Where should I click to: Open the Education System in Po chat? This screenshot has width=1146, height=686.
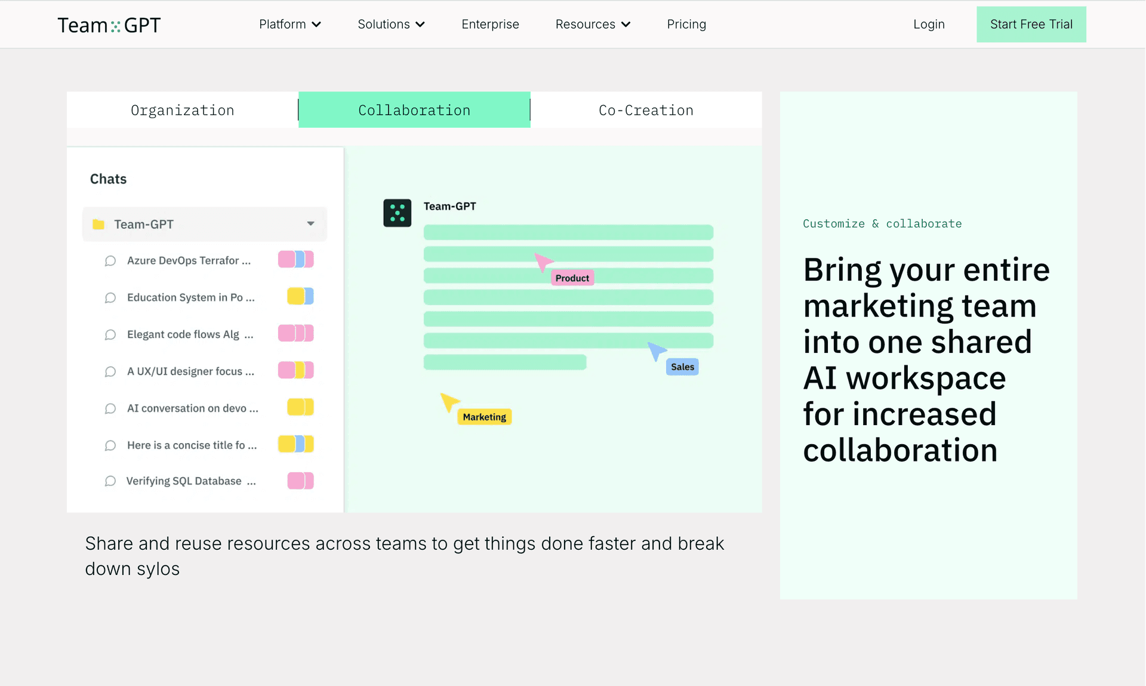190,297
